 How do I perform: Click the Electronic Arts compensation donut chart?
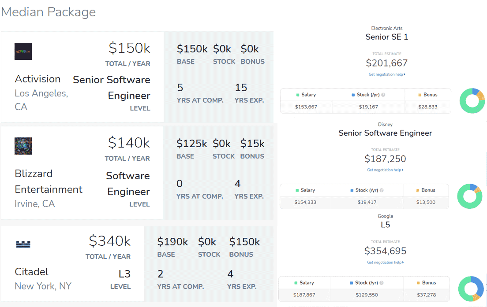[472, 101]
